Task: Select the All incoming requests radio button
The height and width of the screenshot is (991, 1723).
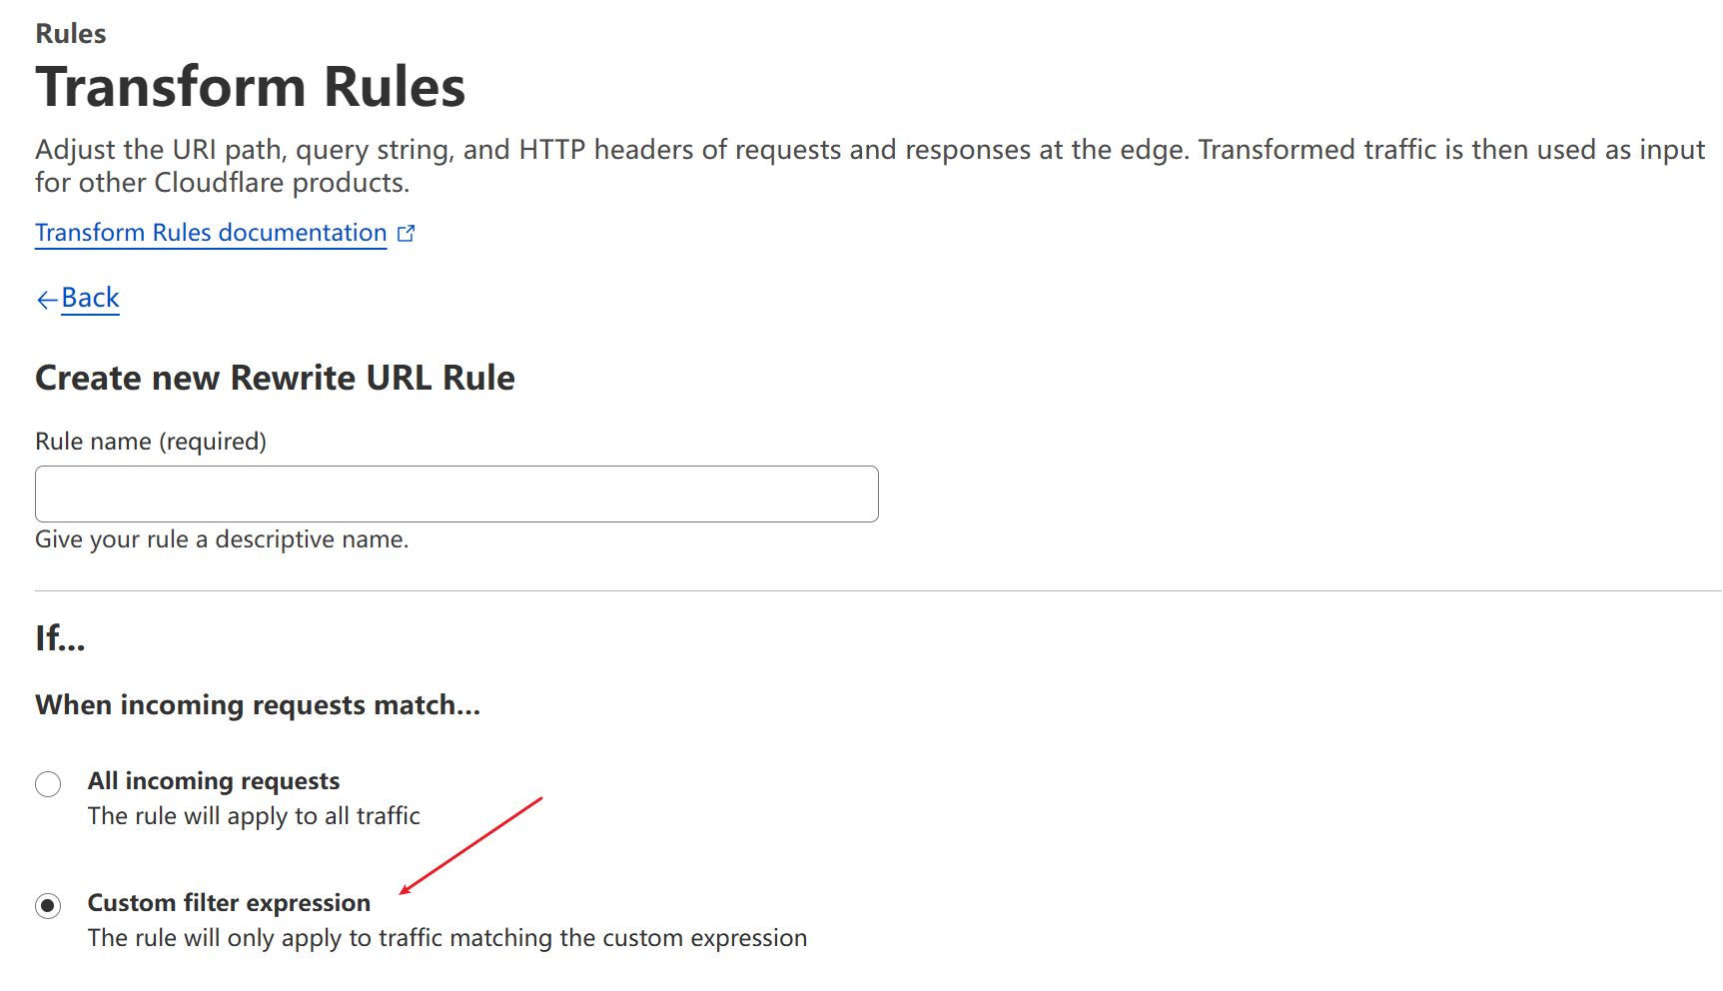Action: pos(48,784)
